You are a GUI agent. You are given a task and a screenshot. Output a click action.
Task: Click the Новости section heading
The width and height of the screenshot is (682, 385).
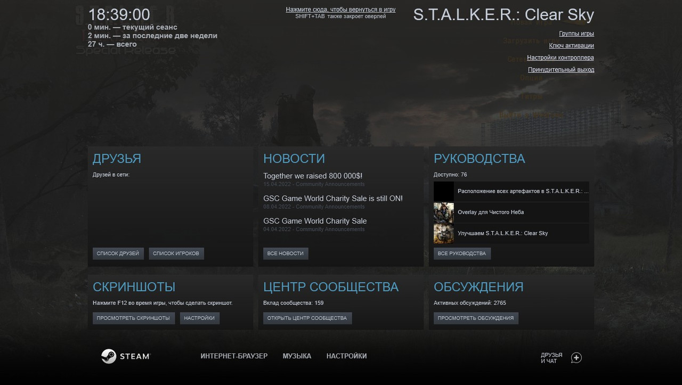coord(294,159)
